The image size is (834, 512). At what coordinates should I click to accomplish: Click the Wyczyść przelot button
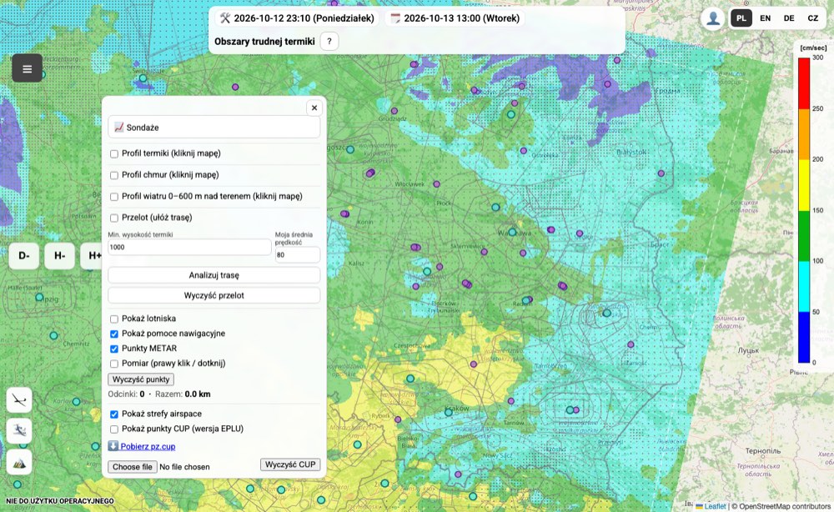214,295
